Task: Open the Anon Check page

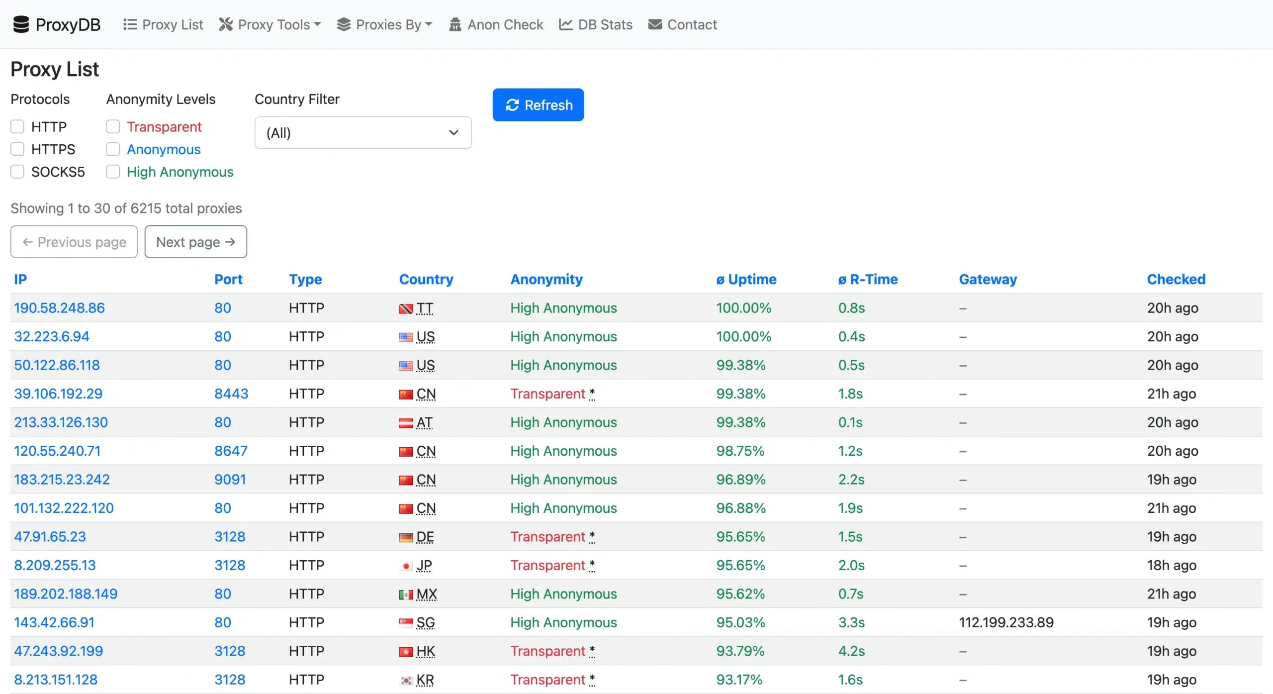Action: [496, 24]
